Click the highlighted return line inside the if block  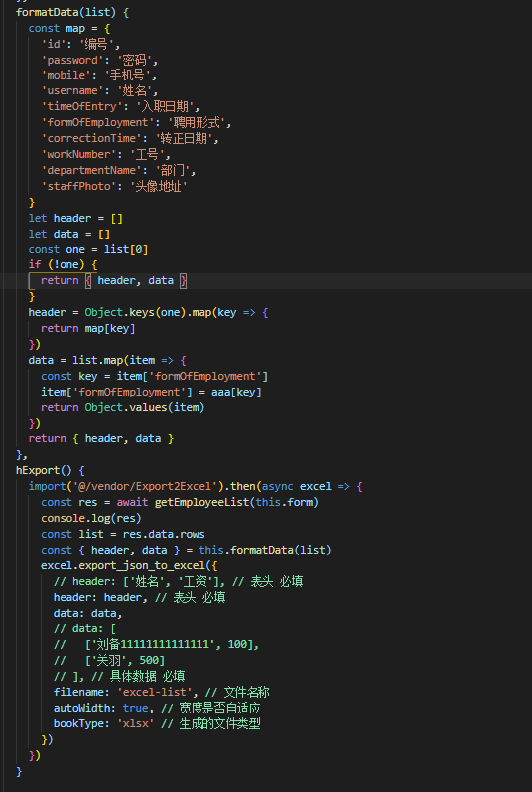click(x=113, y=281)
